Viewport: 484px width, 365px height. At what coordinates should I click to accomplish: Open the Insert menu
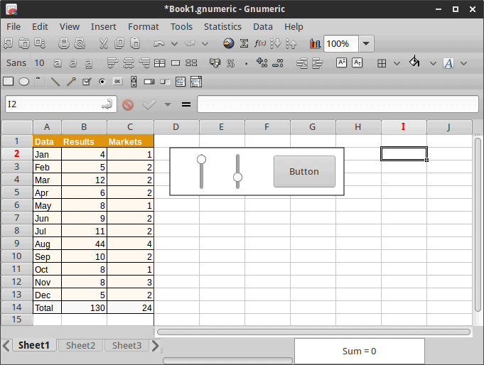click(x=103, y=27)
